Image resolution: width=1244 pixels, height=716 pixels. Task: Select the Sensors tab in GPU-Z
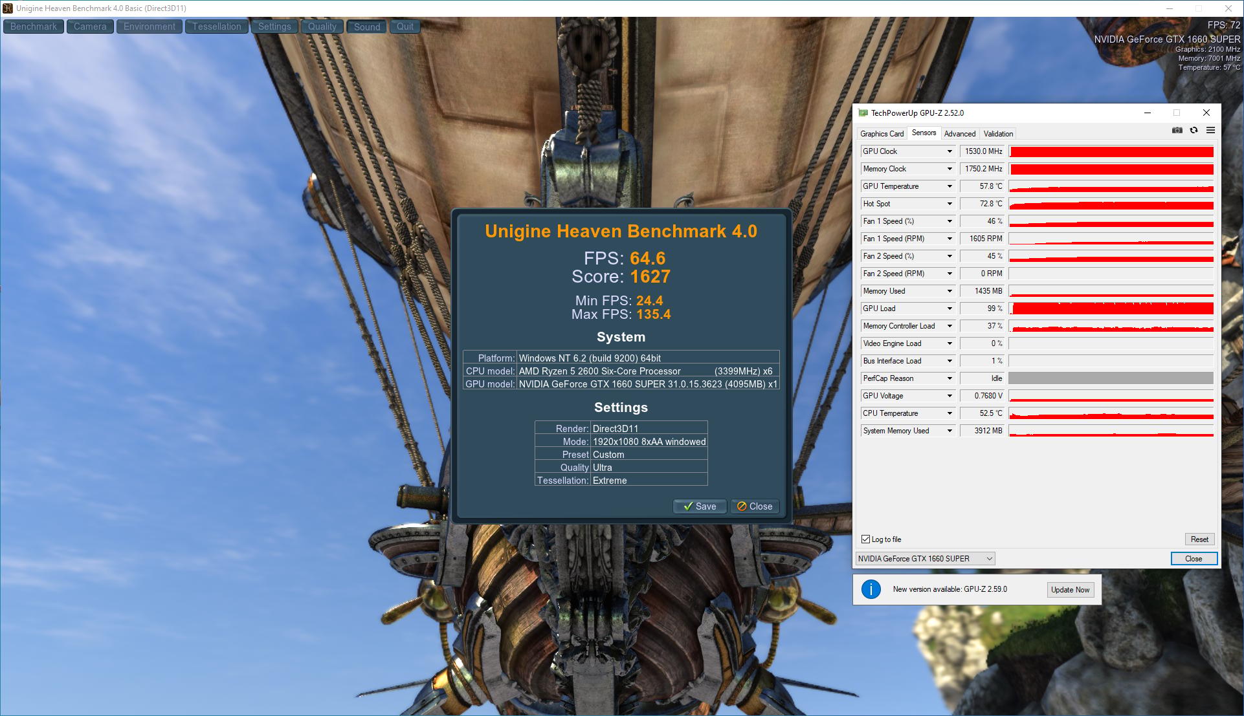(924, 133)
